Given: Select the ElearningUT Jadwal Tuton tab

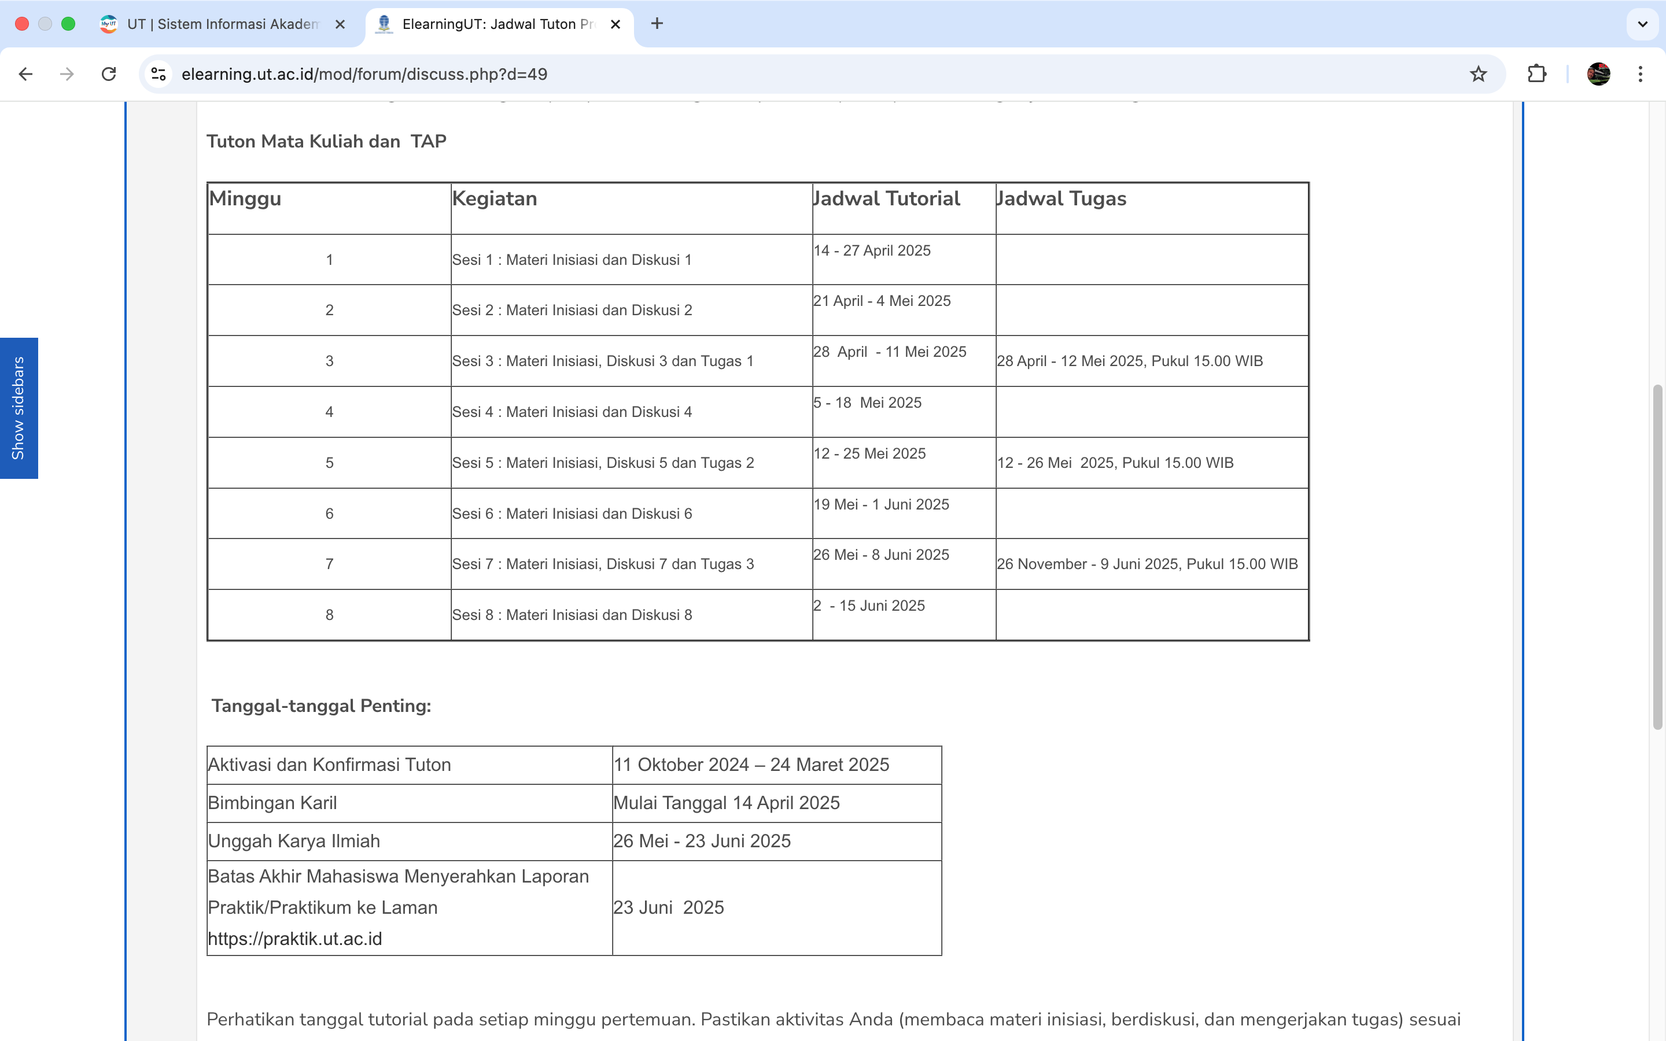Looking at the screenshot, I should 499,24.
